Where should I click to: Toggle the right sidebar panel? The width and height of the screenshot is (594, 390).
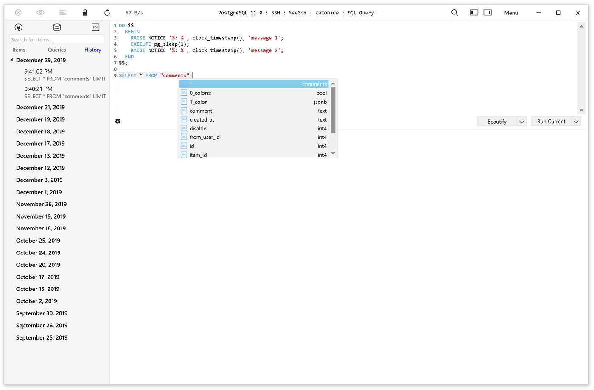pos(488,13)
